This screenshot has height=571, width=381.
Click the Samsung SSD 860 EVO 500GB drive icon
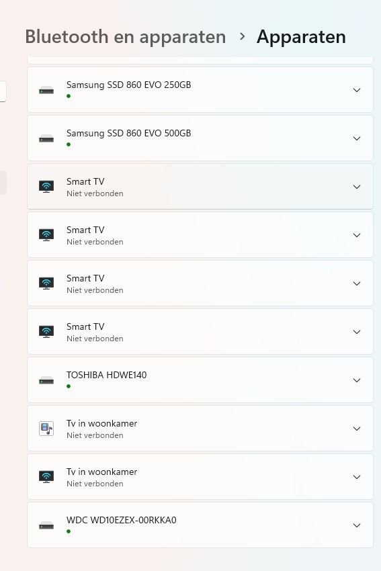coord(46,138)
